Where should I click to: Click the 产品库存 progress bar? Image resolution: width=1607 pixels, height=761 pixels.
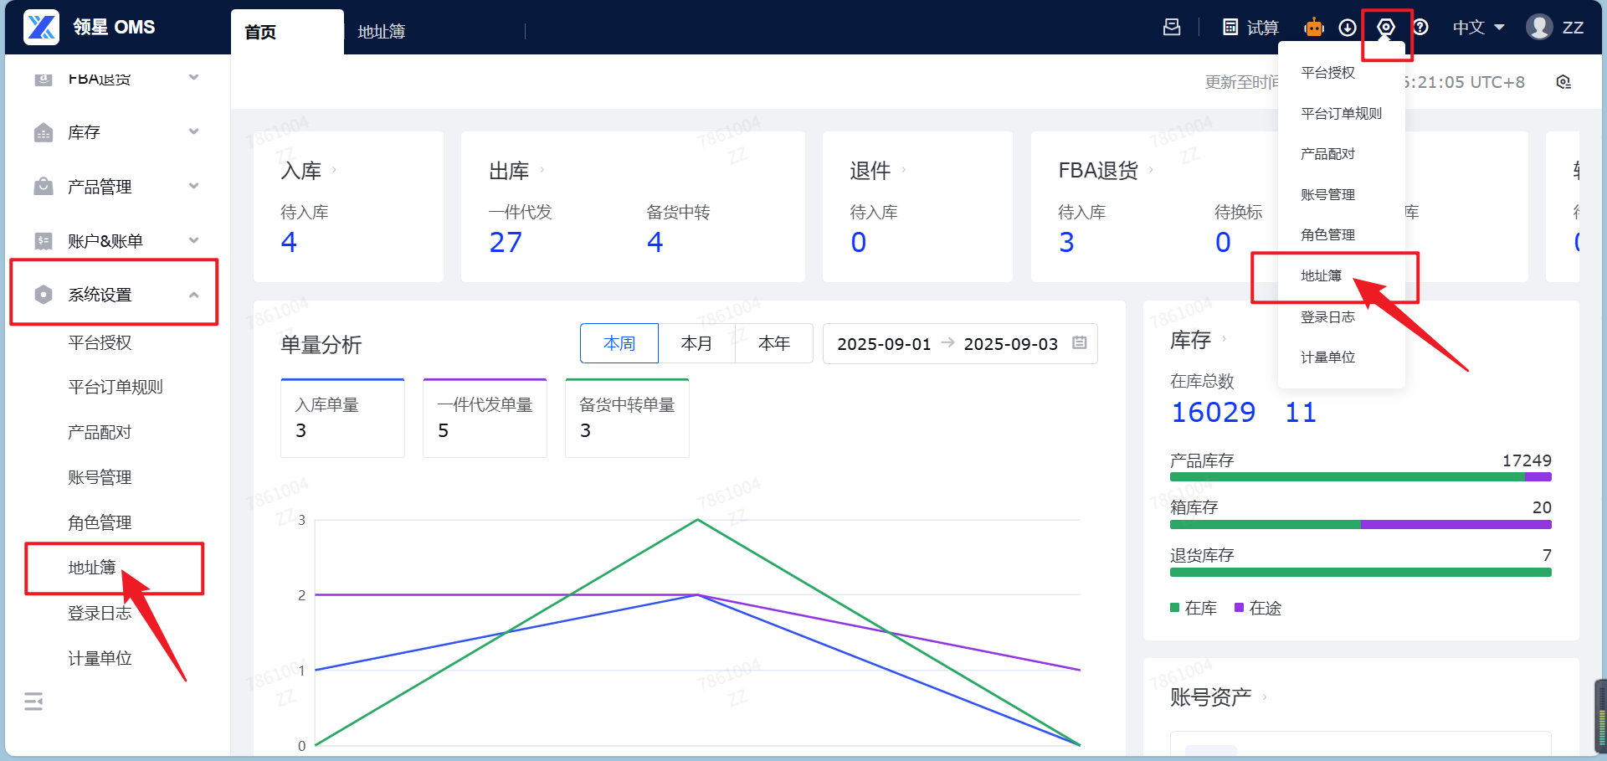coord(1361,477)
